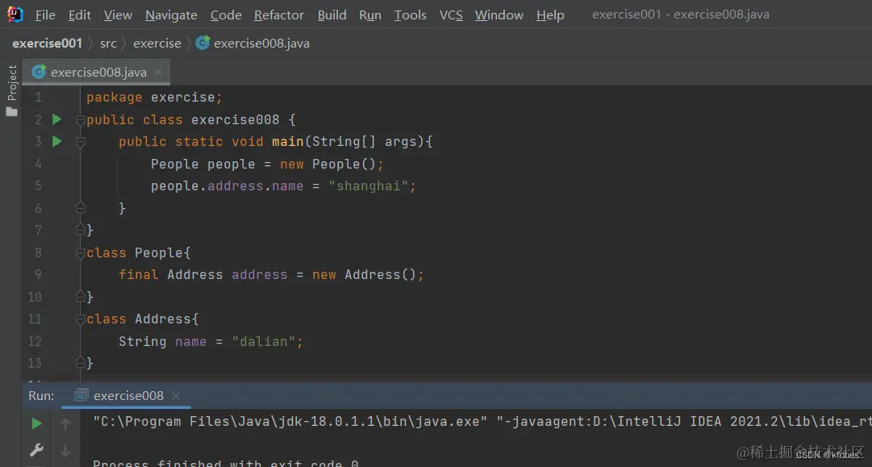872x467 pixels.
Task: Open the Project tool window
Action: coord(12,83)
